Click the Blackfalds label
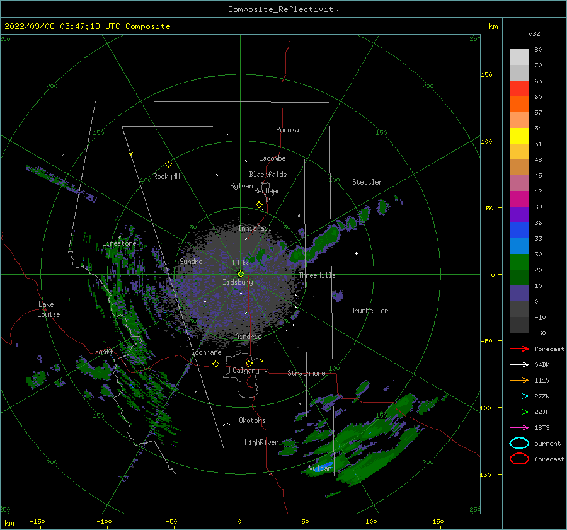 [x=268, y=175]
